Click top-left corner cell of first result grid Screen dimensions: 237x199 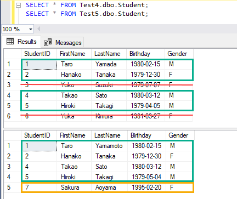(x=13, y=54)
